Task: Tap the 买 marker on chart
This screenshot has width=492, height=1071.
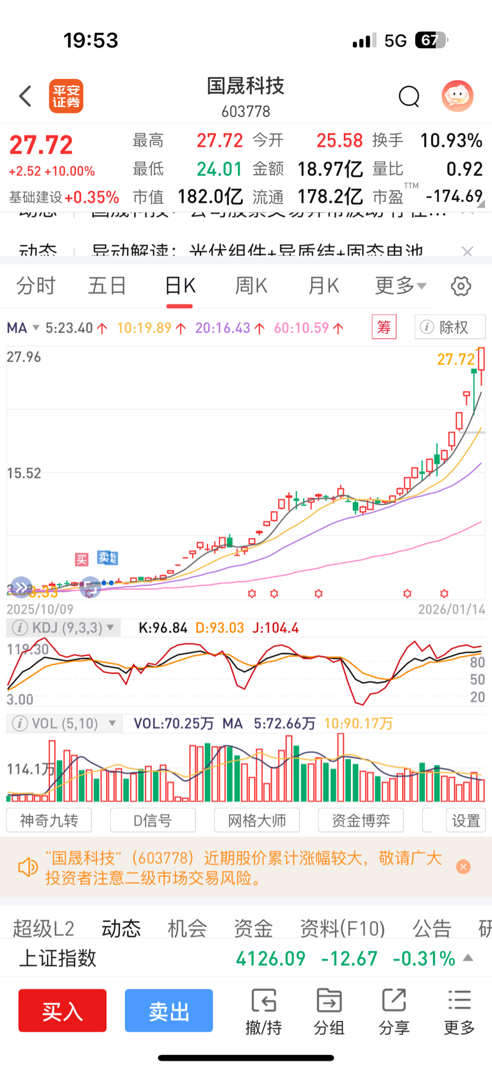Action: [81, 559]
